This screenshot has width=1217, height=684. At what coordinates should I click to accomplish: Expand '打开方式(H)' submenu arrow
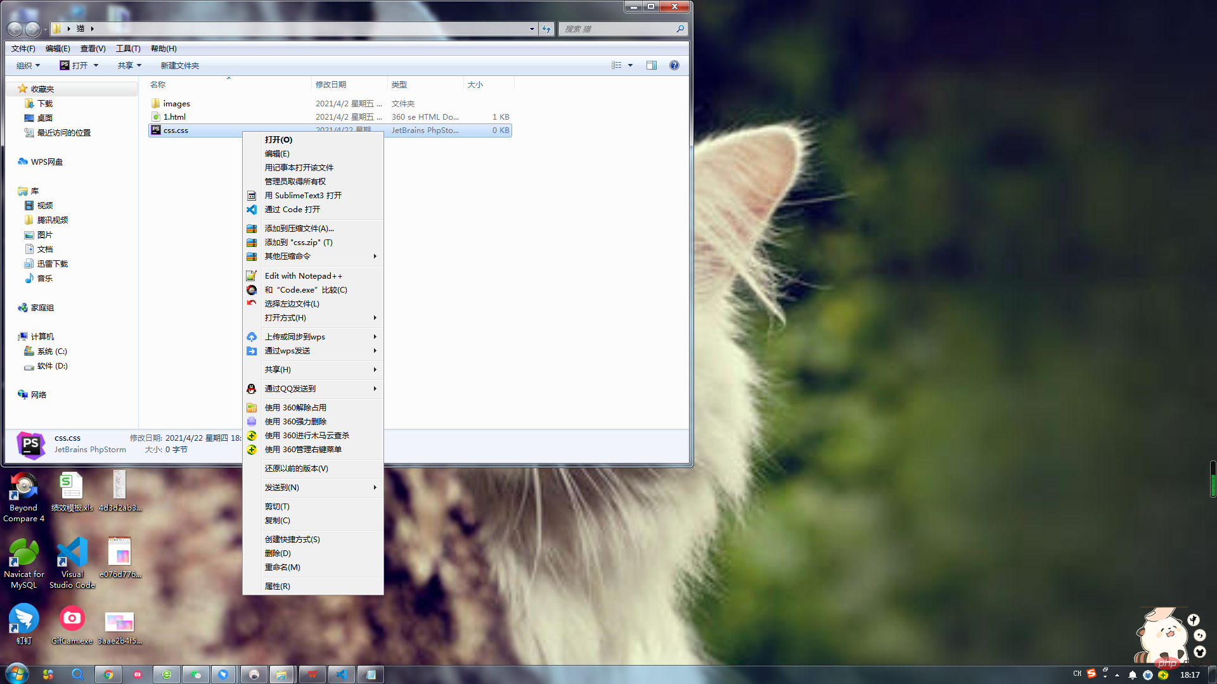point(375,317)
